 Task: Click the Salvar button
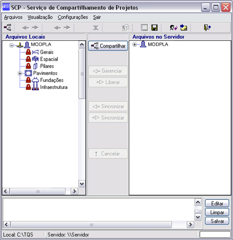(217, 221)
